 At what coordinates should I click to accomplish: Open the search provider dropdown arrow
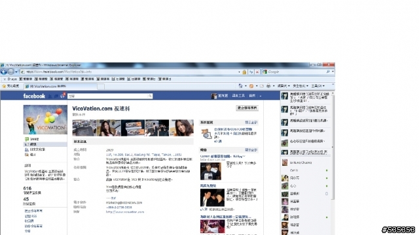click(333, 72)
